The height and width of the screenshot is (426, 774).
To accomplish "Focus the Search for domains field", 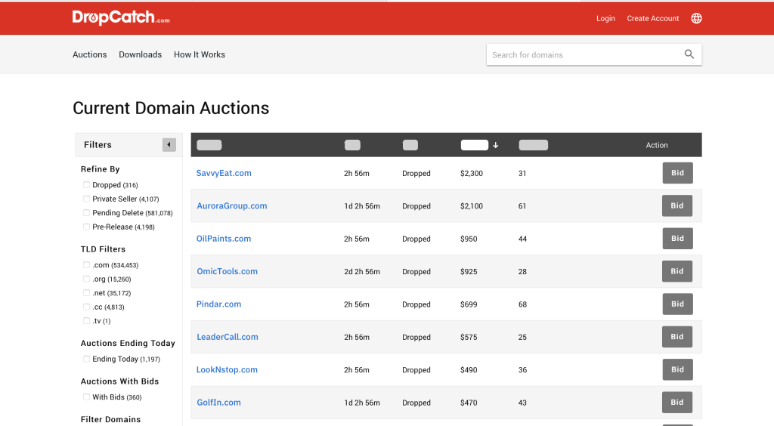I will [x=582, y=54].
